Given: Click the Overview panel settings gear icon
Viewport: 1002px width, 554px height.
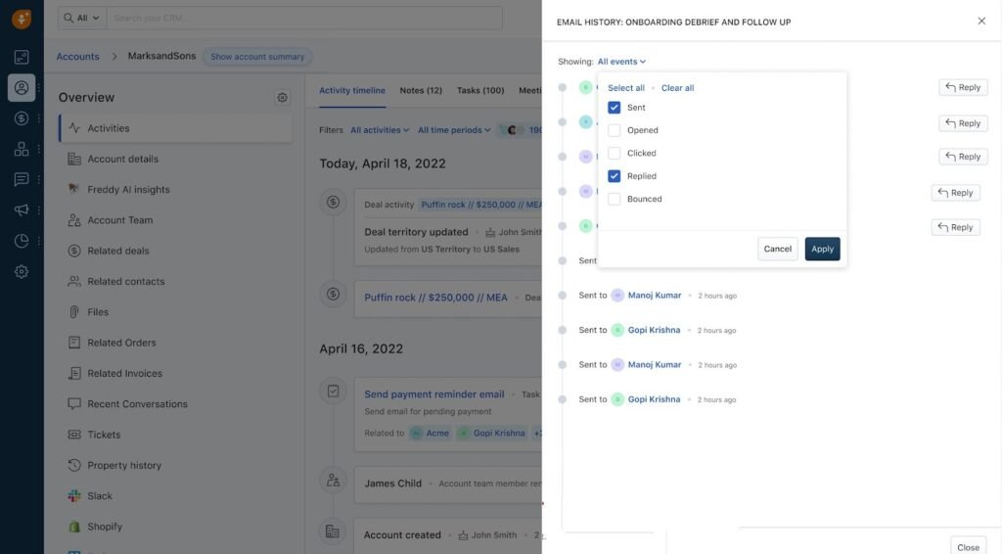Looking at the screenshot, I should tap(283, 98).
